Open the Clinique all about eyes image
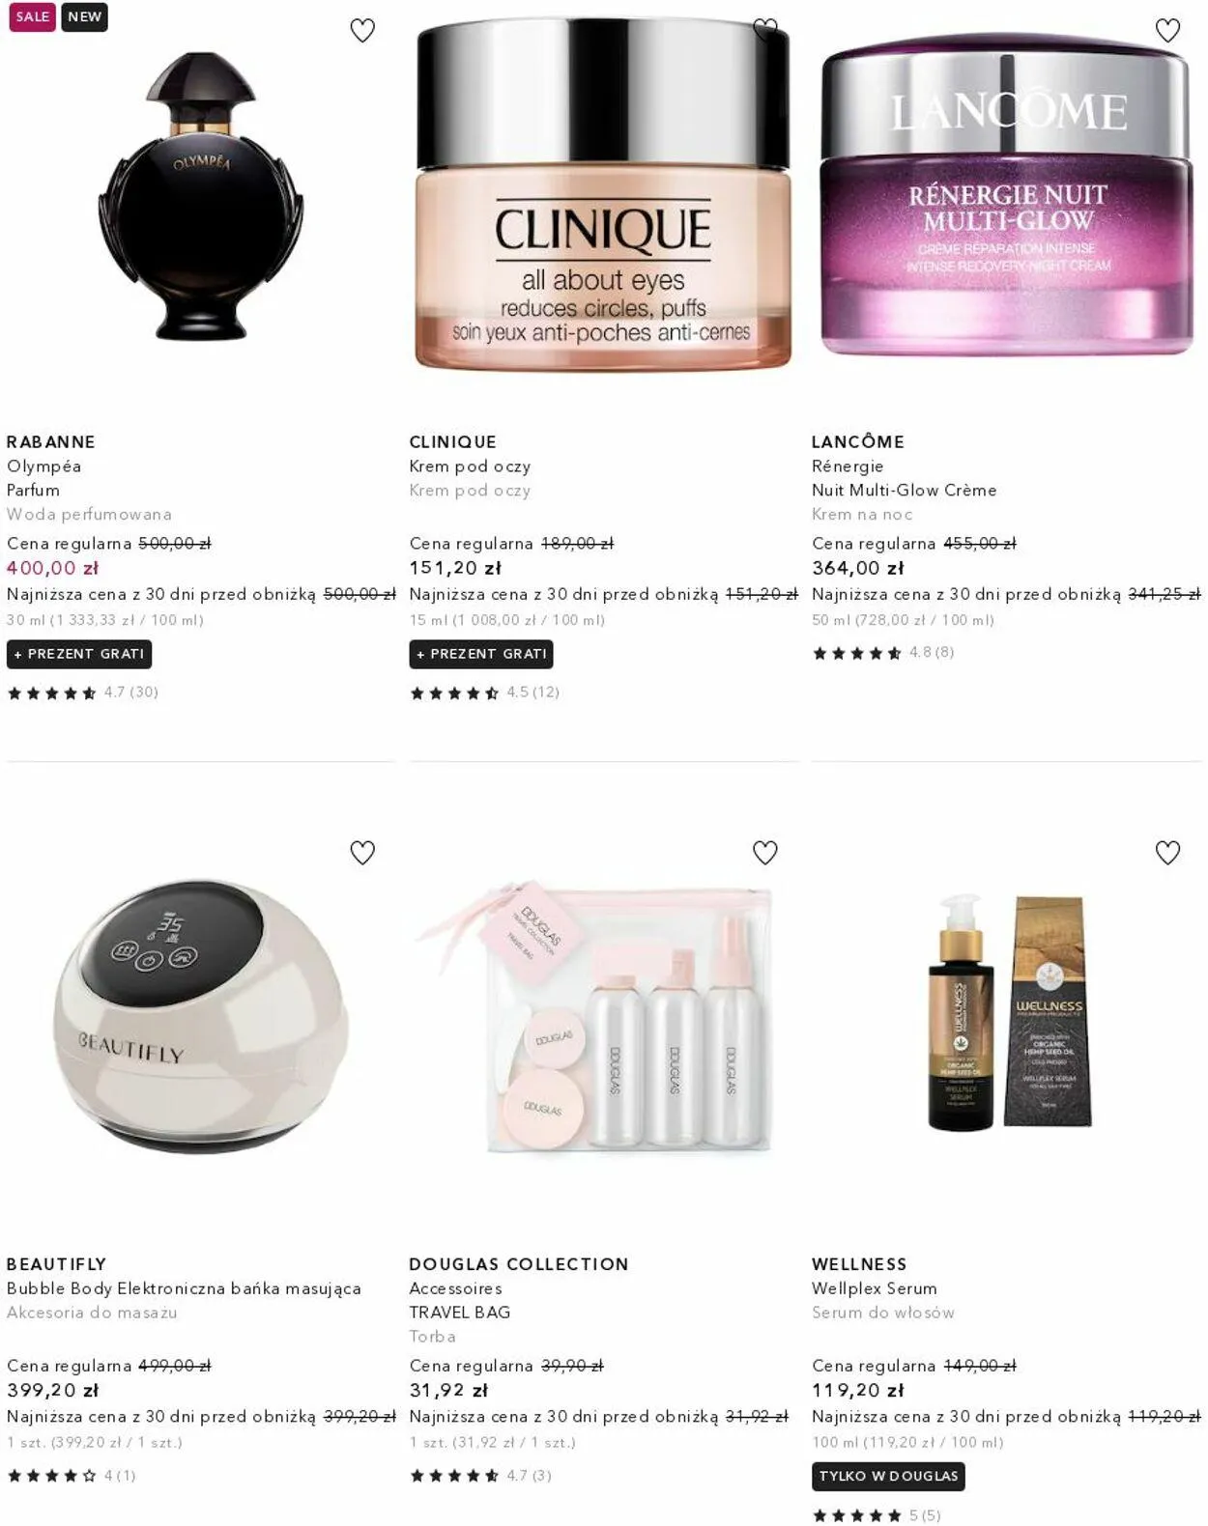The image size is (1208, 1526). [x=603, y=193]
